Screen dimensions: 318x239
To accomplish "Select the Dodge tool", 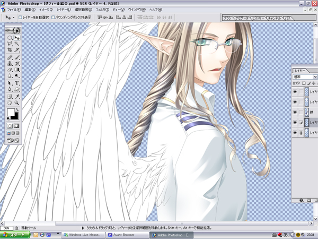I will [17, 76].
